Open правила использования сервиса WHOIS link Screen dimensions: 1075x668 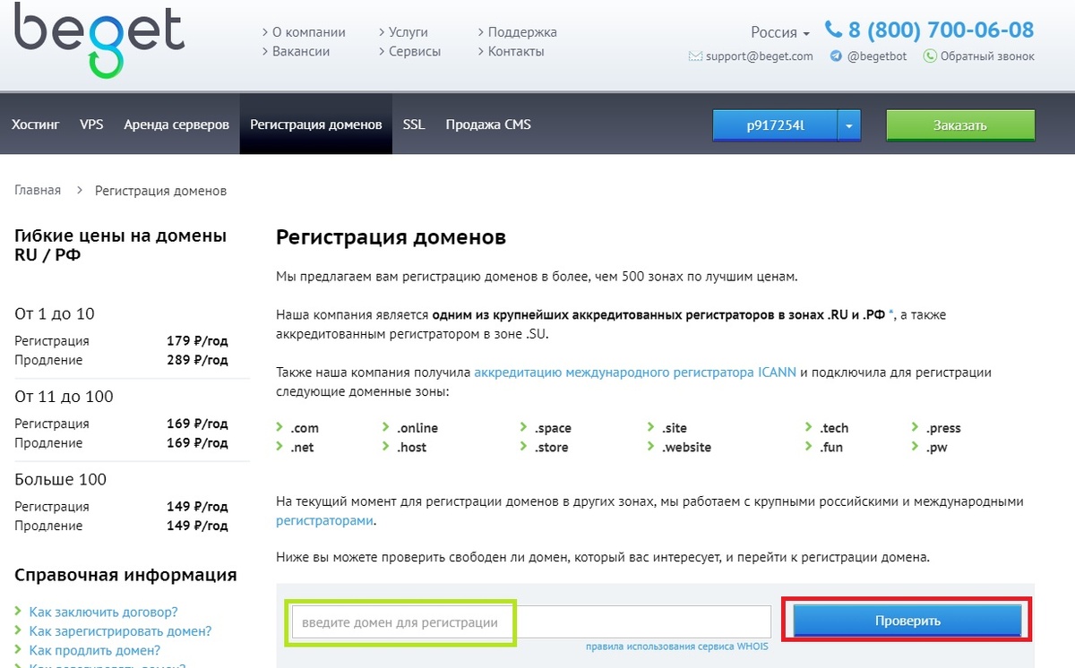676,647
